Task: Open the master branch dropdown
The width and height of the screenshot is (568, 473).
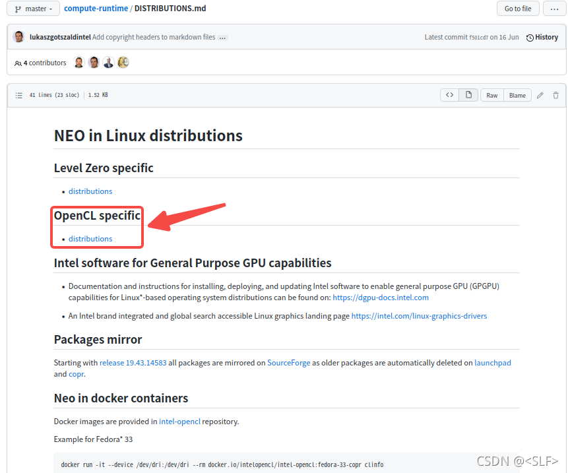Action: point(34,9)
